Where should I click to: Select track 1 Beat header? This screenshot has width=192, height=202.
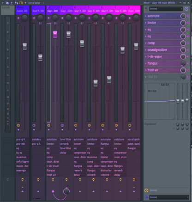point(38,10)
